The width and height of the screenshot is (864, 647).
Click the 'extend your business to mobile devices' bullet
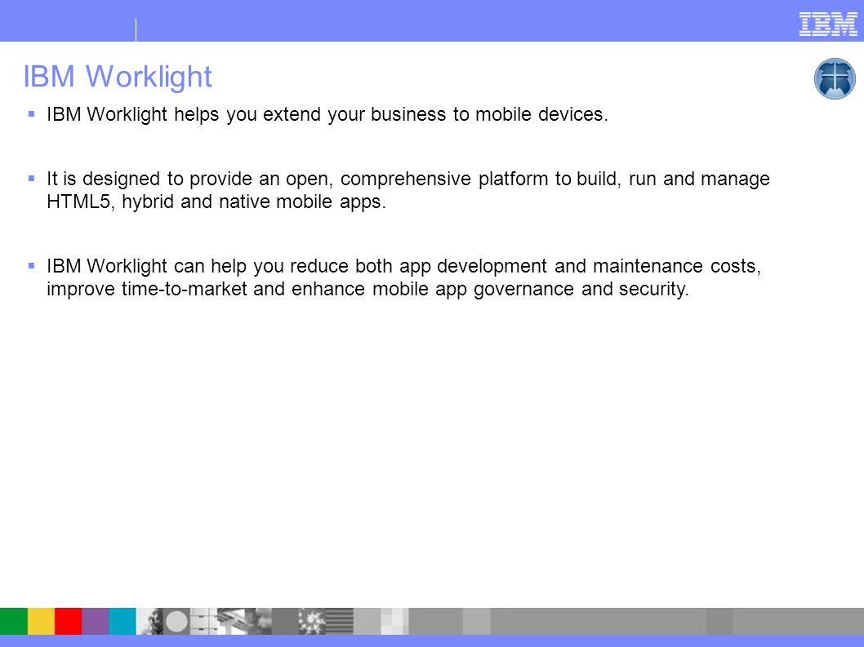pyautogui.click(x=327, y=114)
